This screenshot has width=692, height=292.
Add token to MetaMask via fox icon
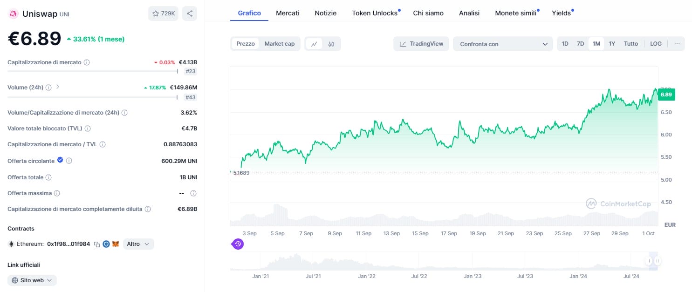[x=116, y=244]
